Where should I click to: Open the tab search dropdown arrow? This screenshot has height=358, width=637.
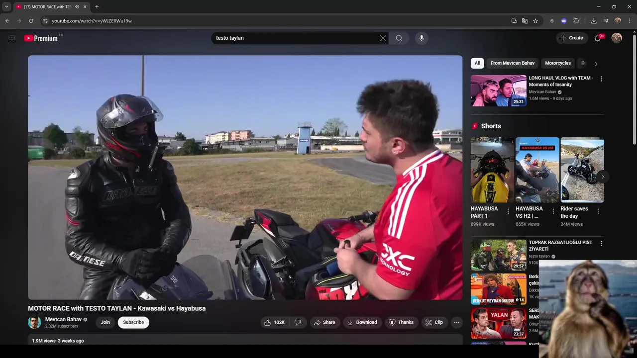coord(6,6)
